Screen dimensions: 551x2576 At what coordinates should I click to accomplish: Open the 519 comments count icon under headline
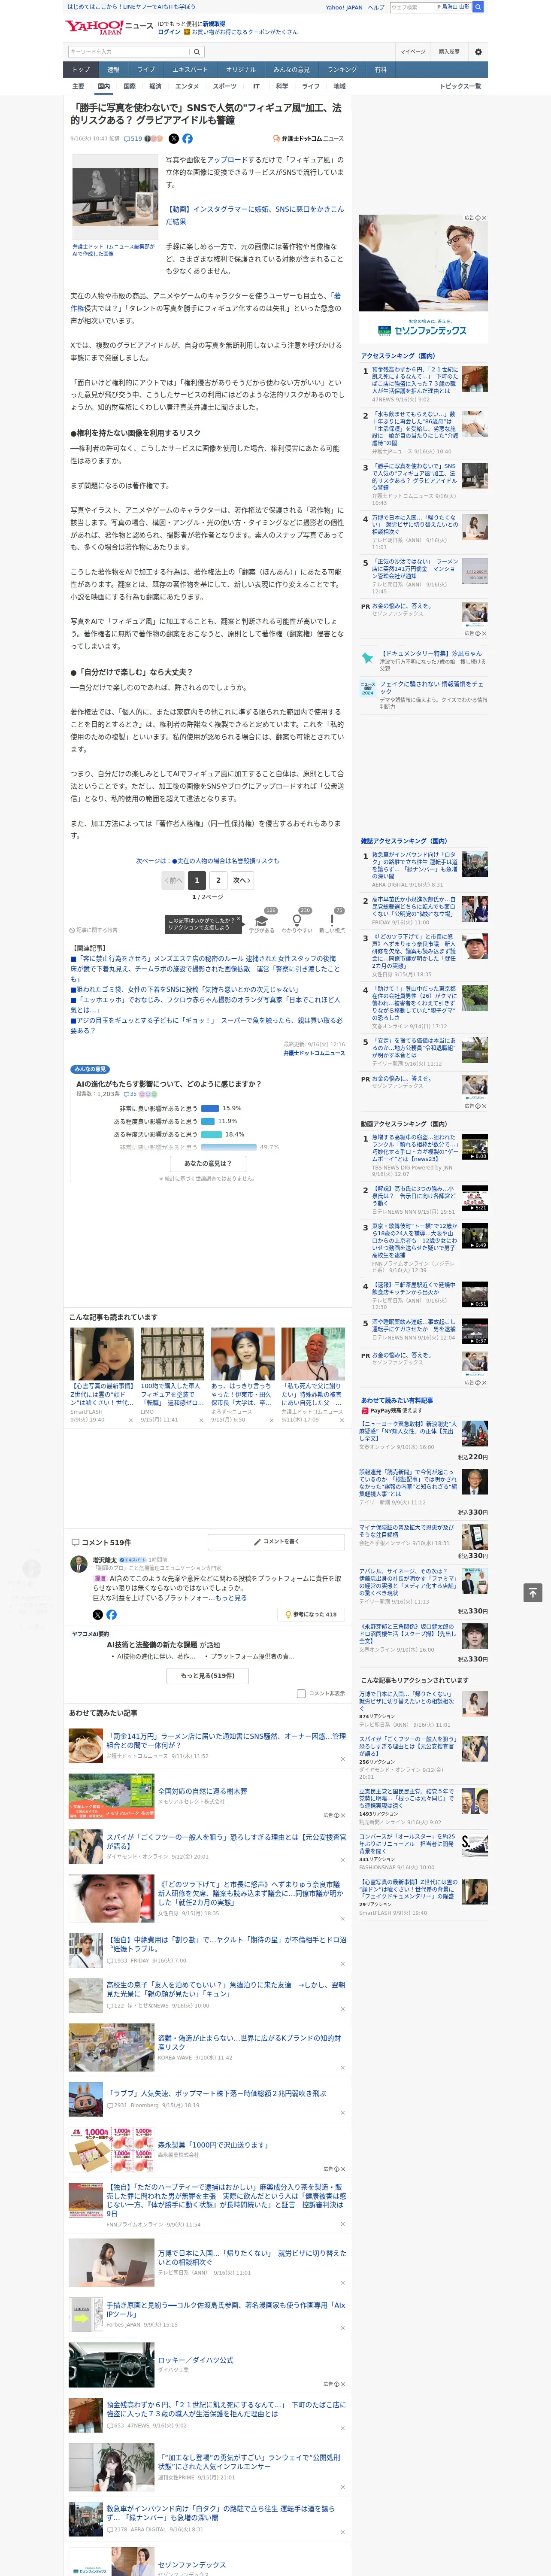click(x=133, y=139)
